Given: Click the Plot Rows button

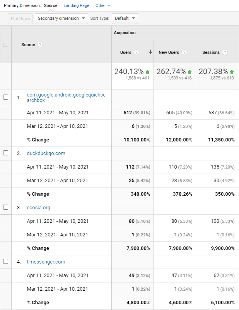Looking at the screenshot, I should (20, 18).
